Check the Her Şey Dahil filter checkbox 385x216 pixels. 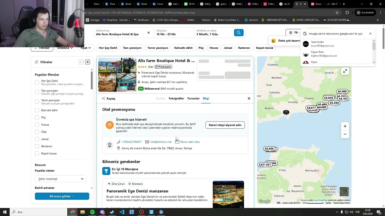(37, 82)
